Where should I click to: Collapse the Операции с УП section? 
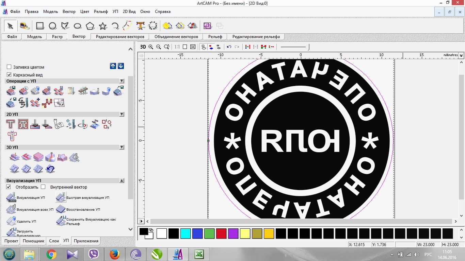(122, 81)
